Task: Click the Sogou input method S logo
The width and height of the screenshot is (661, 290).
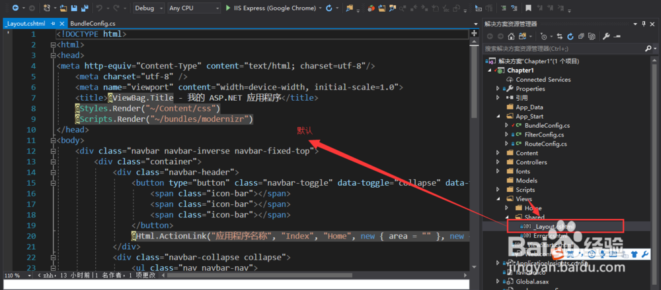Action: click(559, 254)
